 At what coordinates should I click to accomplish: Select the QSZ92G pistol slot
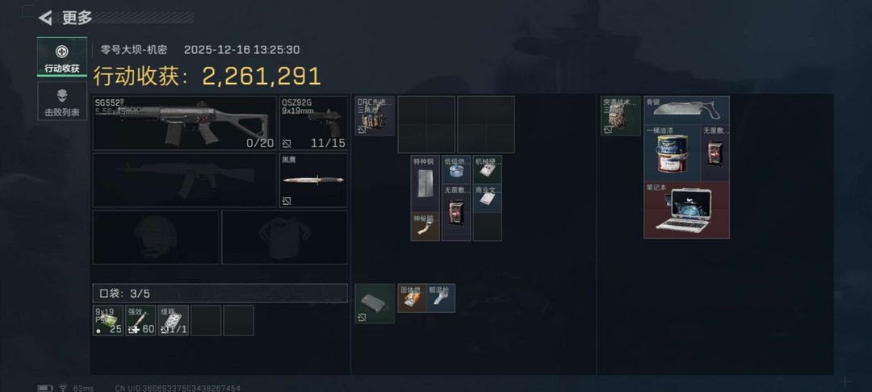click(x=313, y=123)
